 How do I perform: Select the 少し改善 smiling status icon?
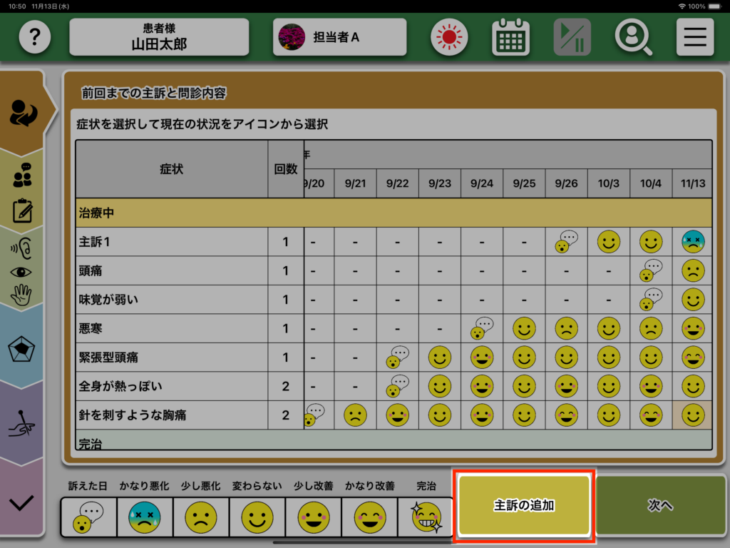313,517
